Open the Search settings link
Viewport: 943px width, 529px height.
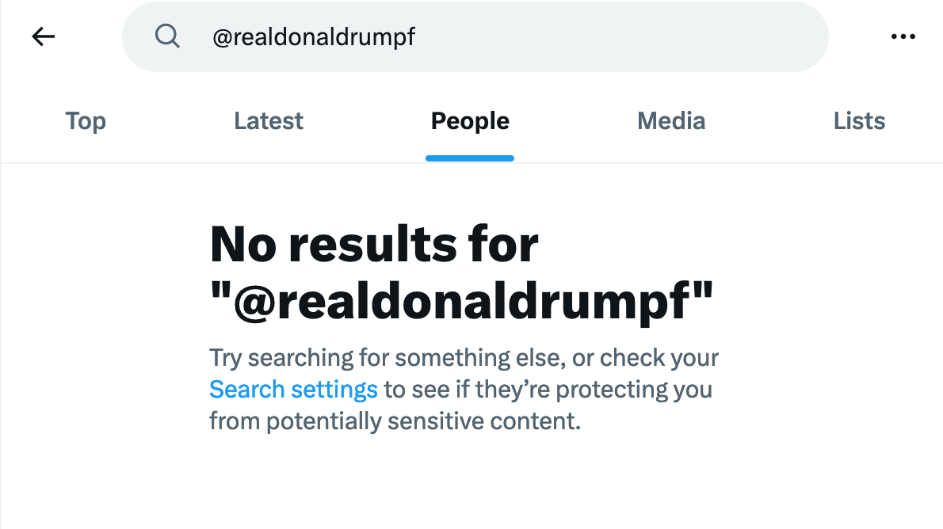click(293, 390)
